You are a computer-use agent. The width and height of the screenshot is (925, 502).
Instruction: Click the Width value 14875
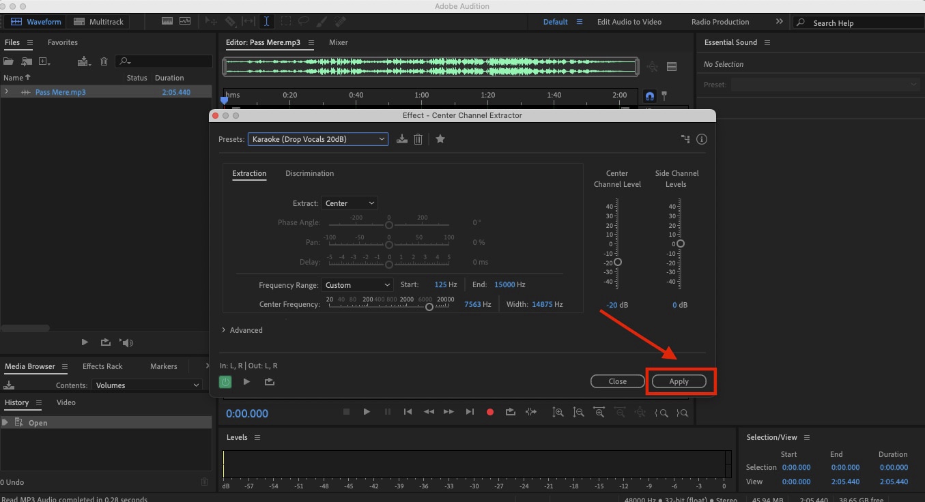[542, 304]
